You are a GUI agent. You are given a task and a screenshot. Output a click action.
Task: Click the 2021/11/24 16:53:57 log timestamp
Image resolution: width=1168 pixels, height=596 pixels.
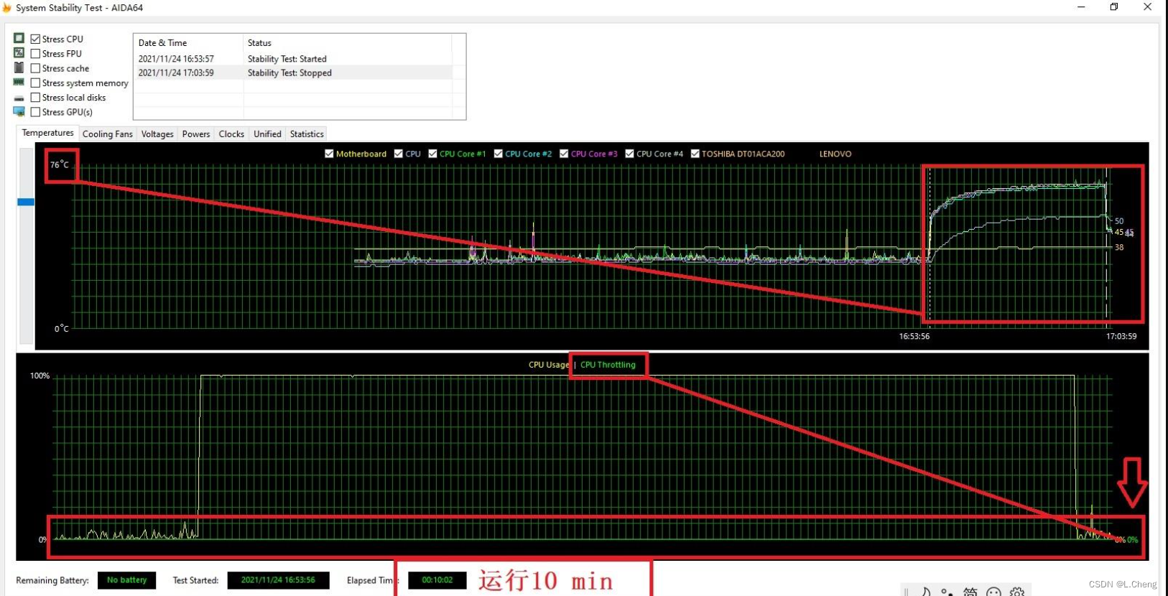[176, 59]
